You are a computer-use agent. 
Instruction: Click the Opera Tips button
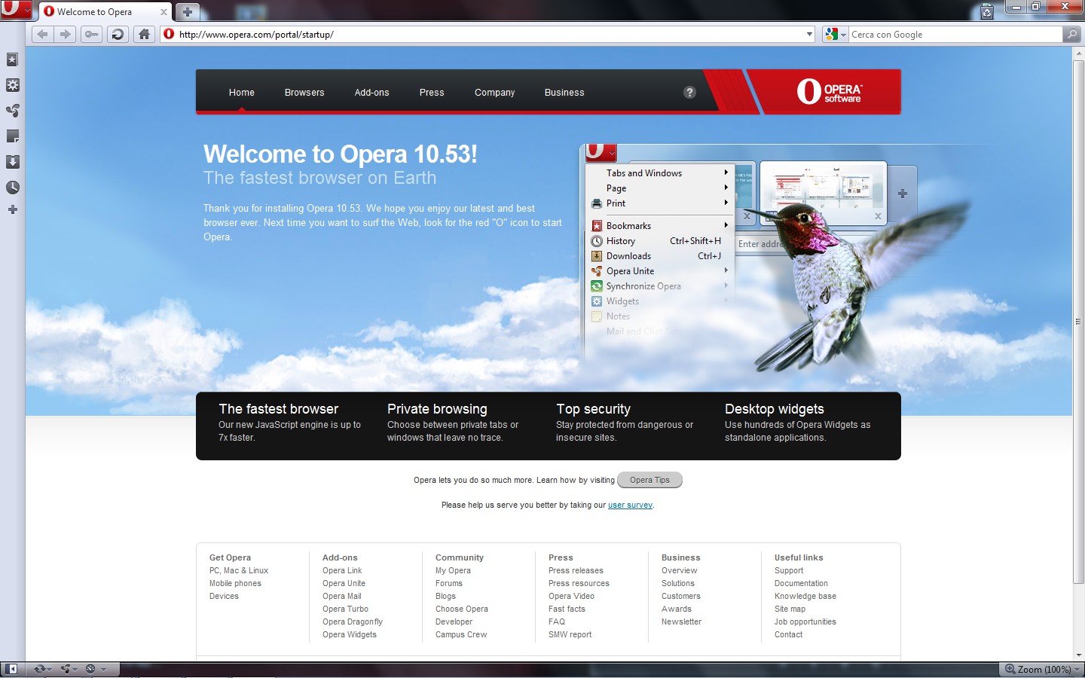pyautogui.click(x=649, y=480)
